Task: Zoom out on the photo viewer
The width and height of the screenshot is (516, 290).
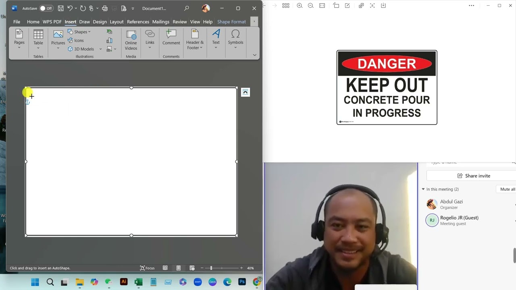Action: click(x=310, y=6)
